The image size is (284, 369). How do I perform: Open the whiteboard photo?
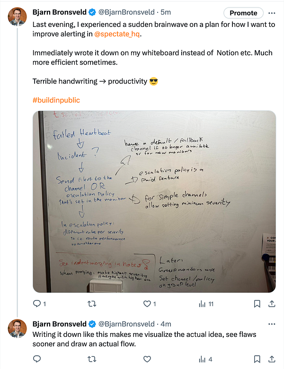click(x=154, y=201)
